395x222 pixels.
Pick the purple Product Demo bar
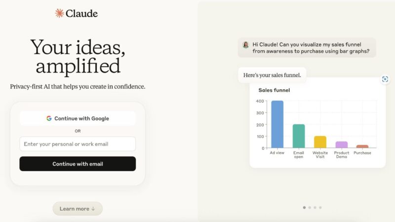pos(342,145)
